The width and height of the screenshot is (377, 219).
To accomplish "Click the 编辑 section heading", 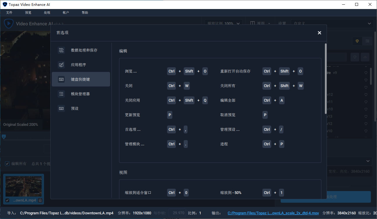I will (x=123, y=51).
